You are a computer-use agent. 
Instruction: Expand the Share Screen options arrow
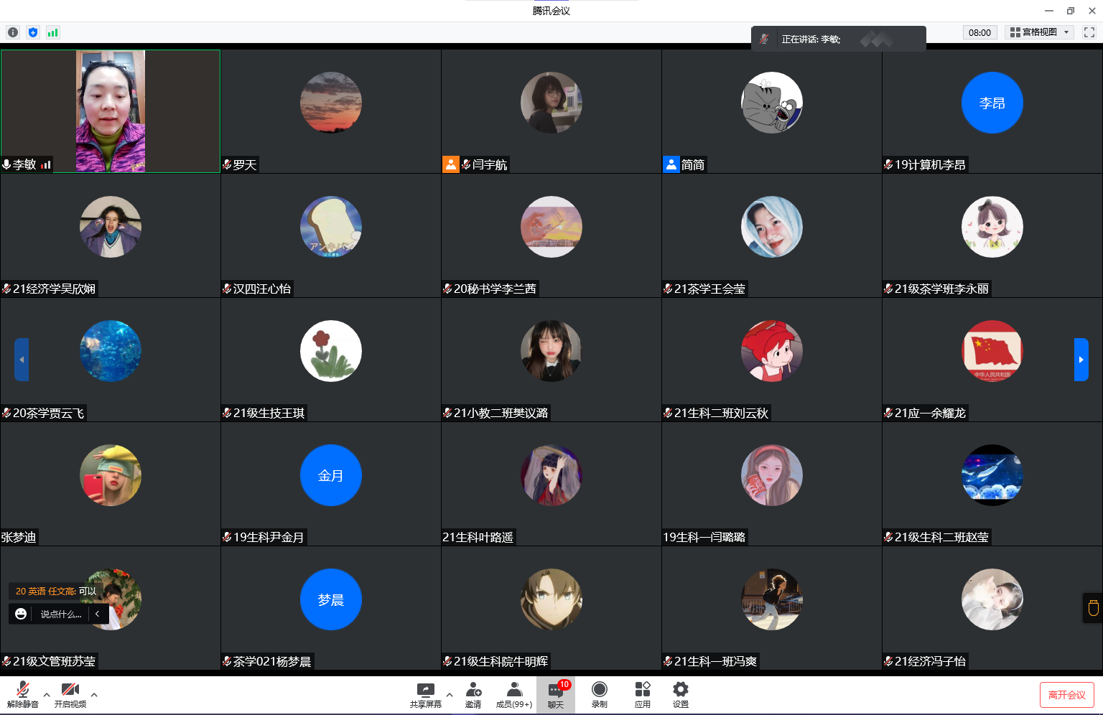[450, 695]
